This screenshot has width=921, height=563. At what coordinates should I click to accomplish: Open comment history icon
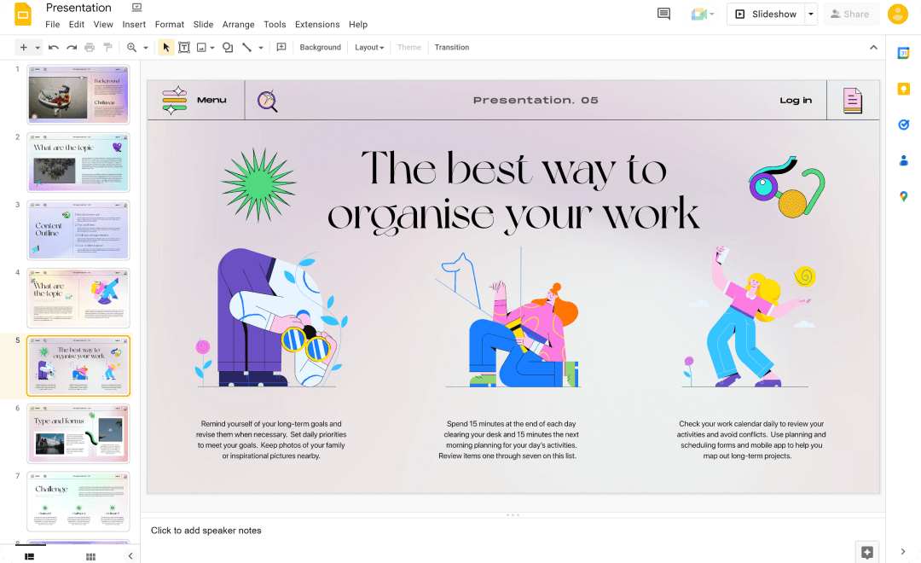(x=663, y=14)
